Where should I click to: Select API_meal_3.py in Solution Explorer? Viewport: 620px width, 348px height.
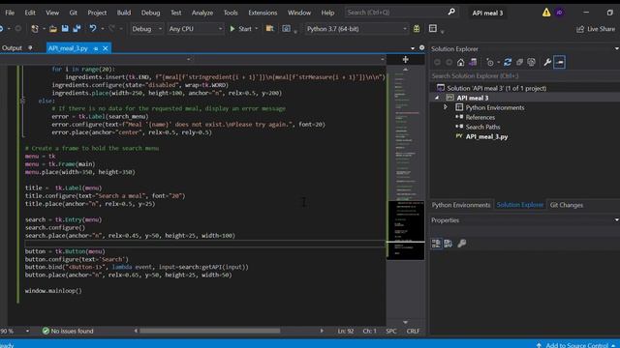(486, 136)
